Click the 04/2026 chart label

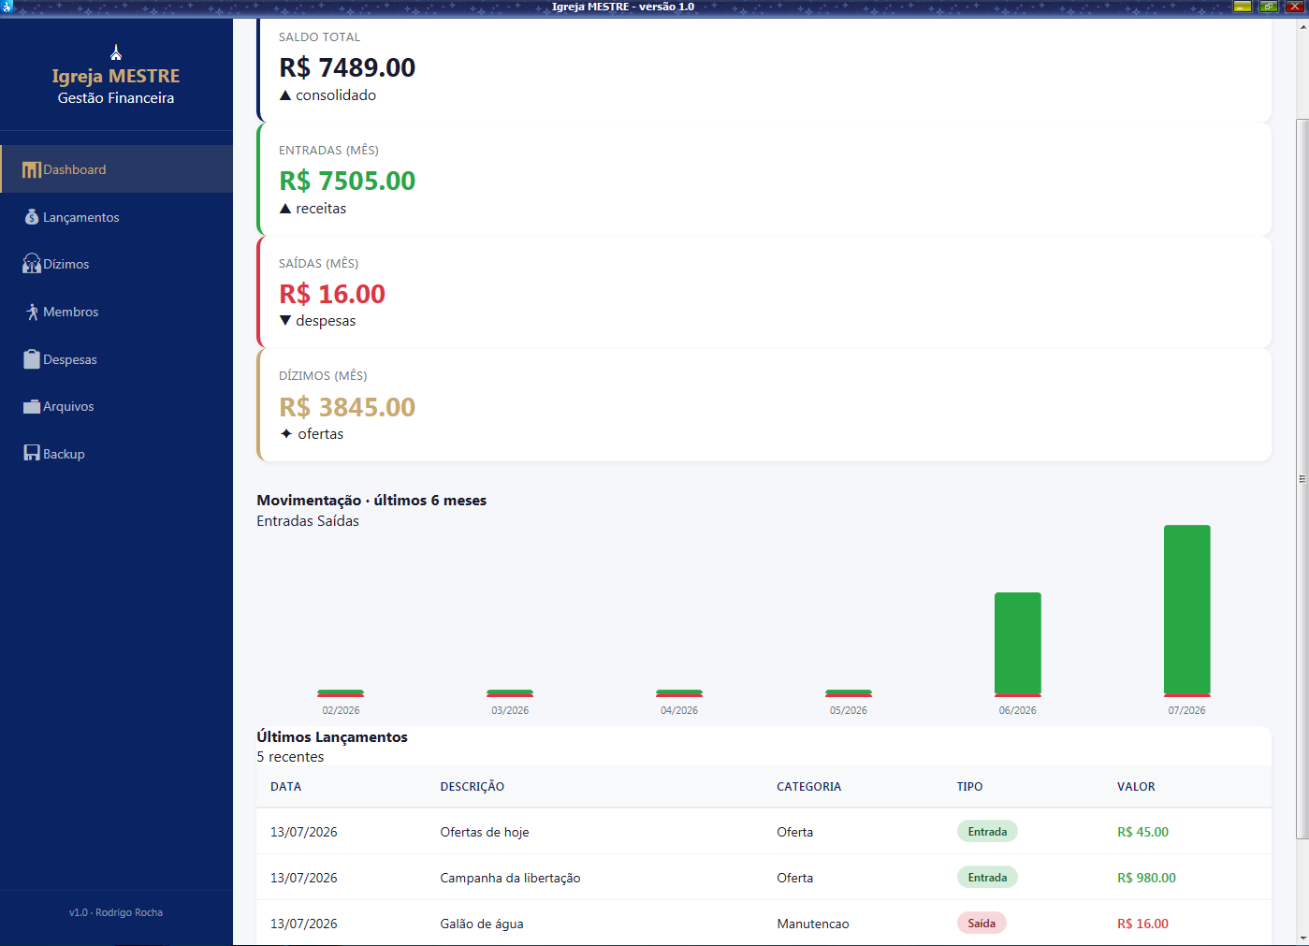tap(679, 710)
